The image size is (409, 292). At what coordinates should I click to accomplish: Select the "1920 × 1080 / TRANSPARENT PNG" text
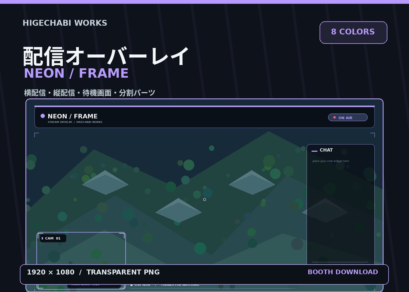[93, 272]
